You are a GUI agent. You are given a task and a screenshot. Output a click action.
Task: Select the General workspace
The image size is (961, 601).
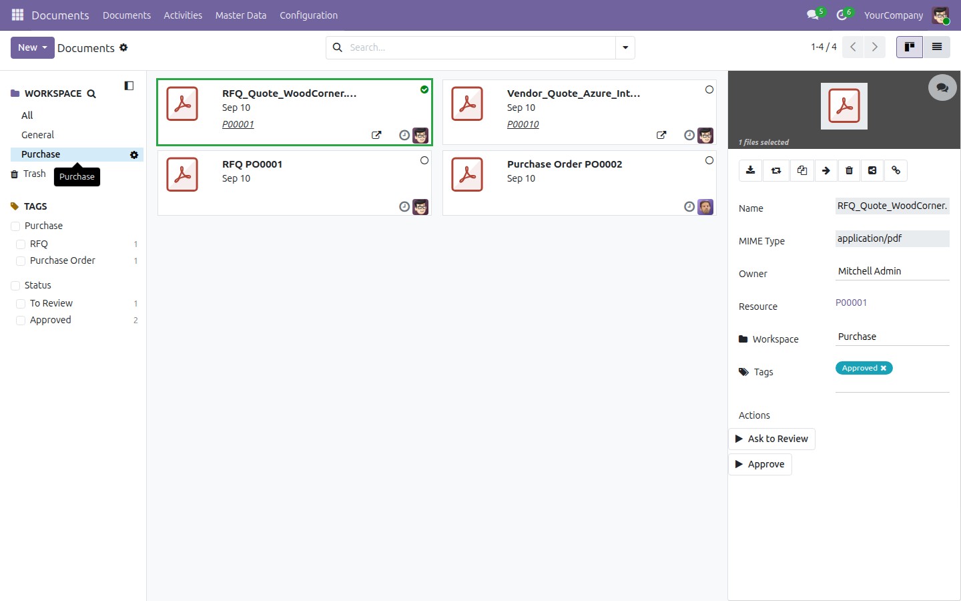coord(37,135)
